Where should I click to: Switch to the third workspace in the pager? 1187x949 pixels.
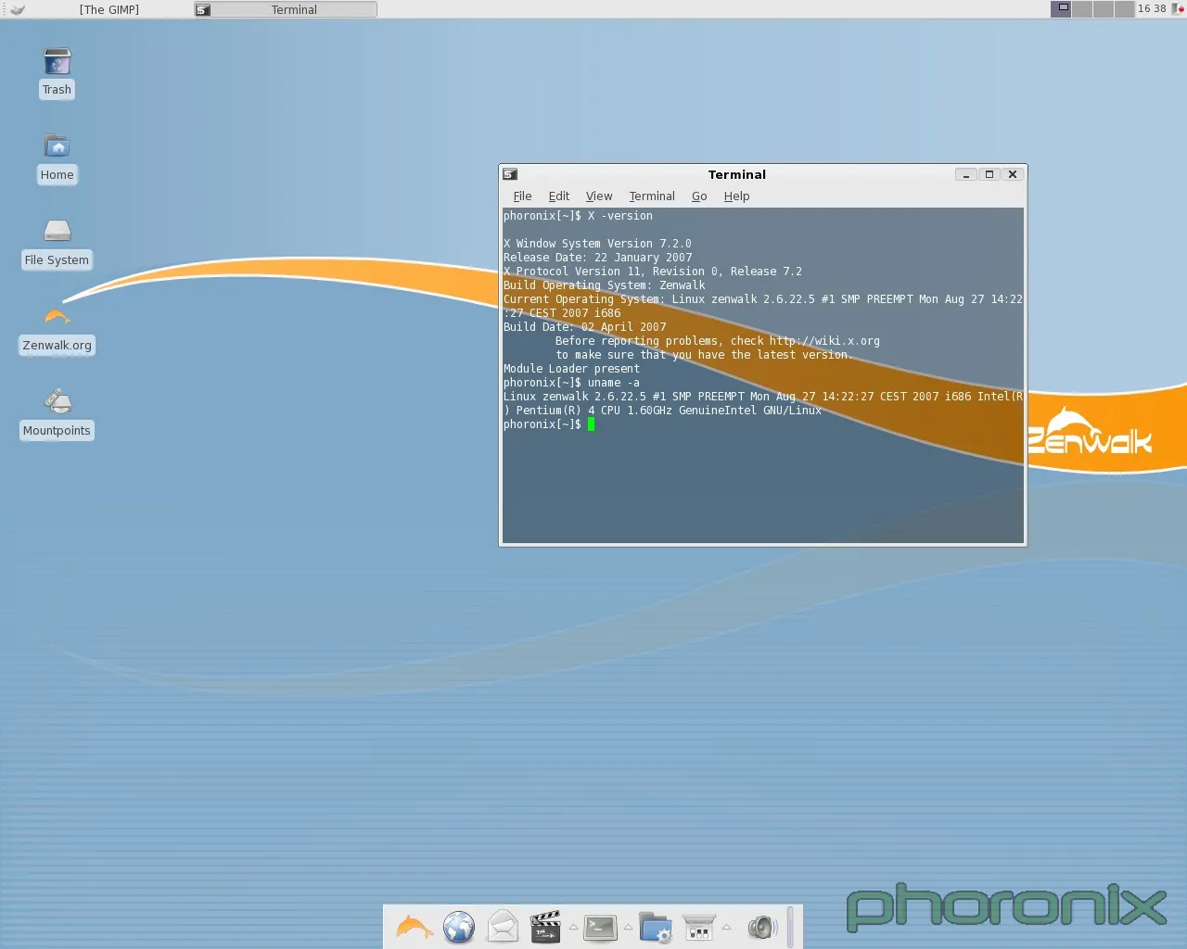(x=1104, y=9)
